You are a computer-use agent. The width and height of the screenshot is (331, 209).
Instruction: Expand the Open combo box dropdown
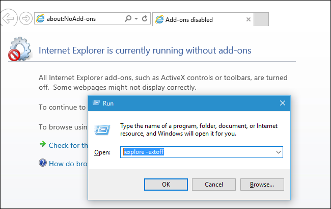pyautogui.click(x=279, y=152)
